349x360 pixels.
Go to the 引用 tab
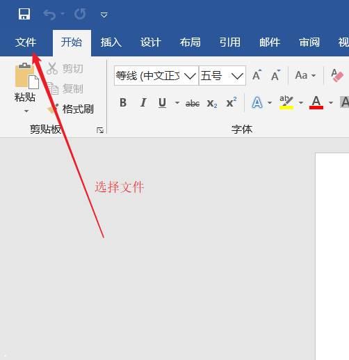pos(230,42)
